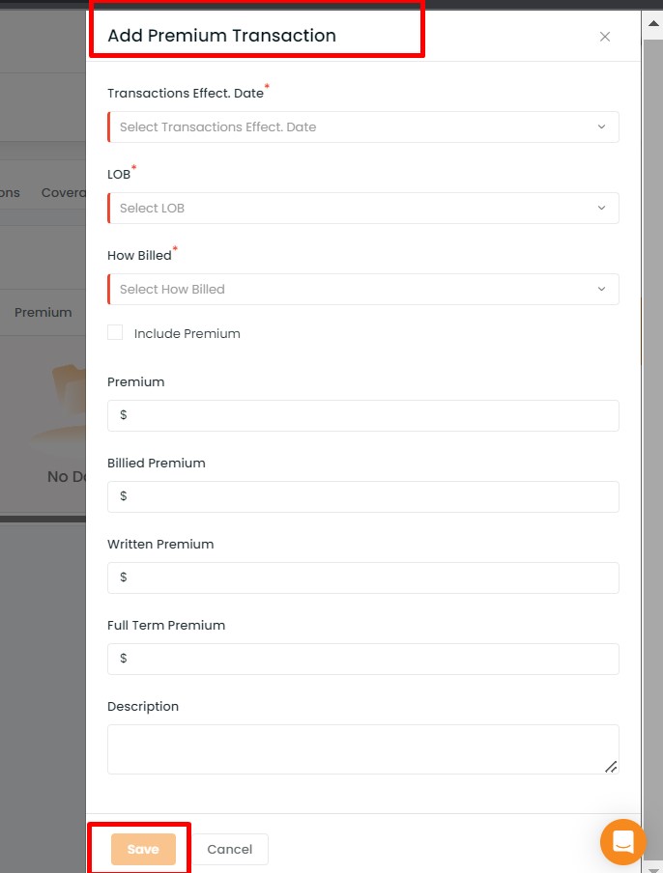Image resolution: width=663 pixels, height=873 pixels.
Task: Click the Description resize handle
Action: [x=611, y=767]
